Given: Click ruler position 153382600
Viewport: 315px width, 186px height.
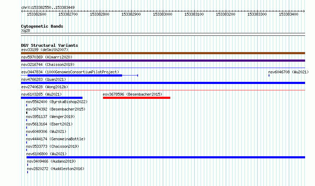Looking at the screenshot, I should 36,14.
